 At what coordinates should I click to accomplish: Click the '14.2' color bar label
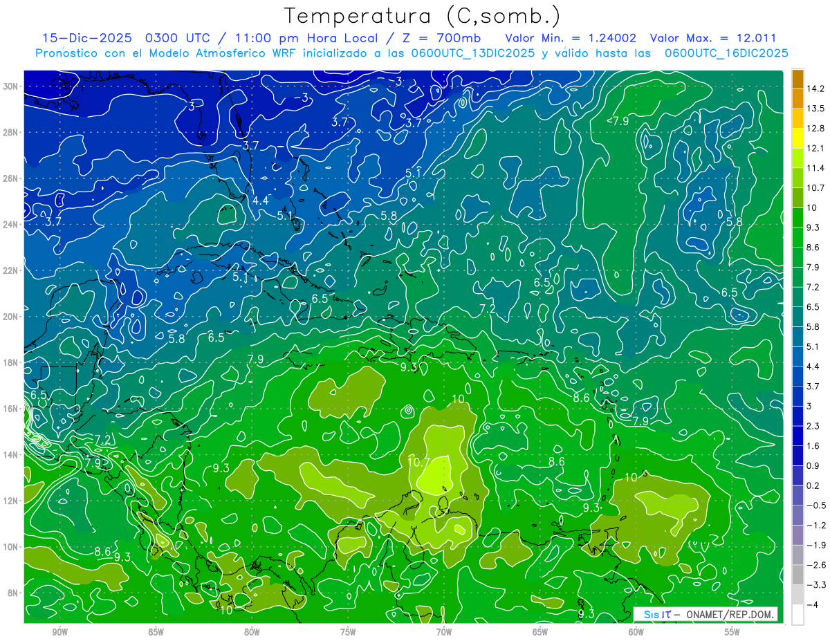coord(815,89)
